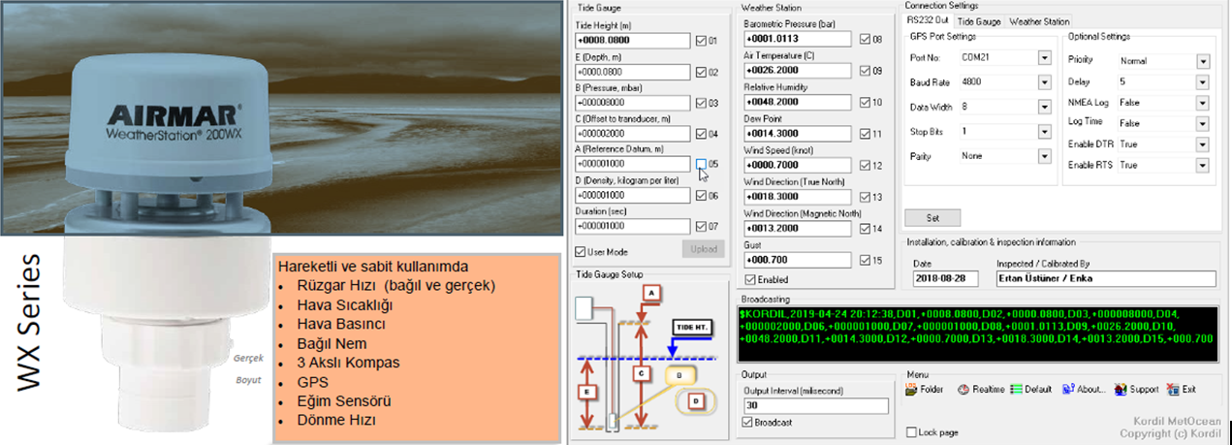Expand the Baud Rate dropdown

1044,82
